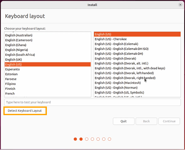This screenshot has height=150, width=185.
Task: Select English (Dvorak) variant
Action: tap(116, 59)
